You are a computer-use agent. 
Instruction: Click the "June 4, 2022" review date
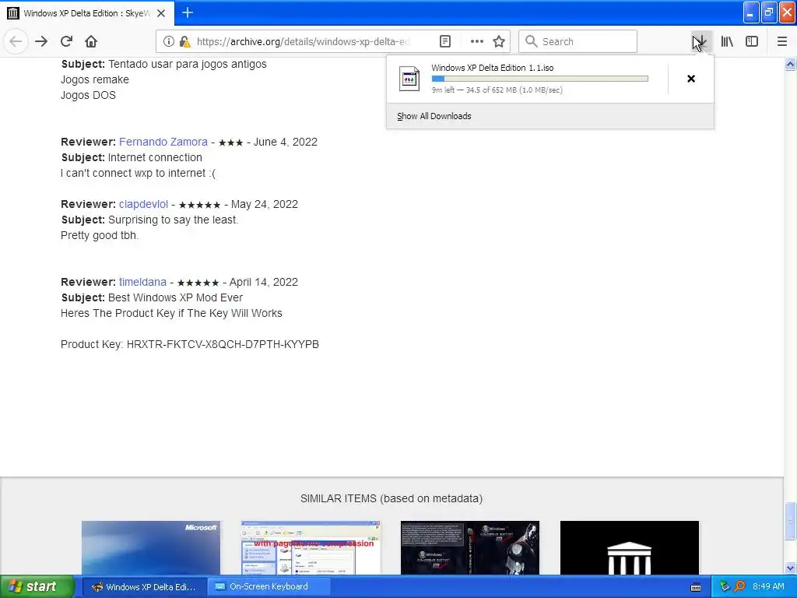286,142
